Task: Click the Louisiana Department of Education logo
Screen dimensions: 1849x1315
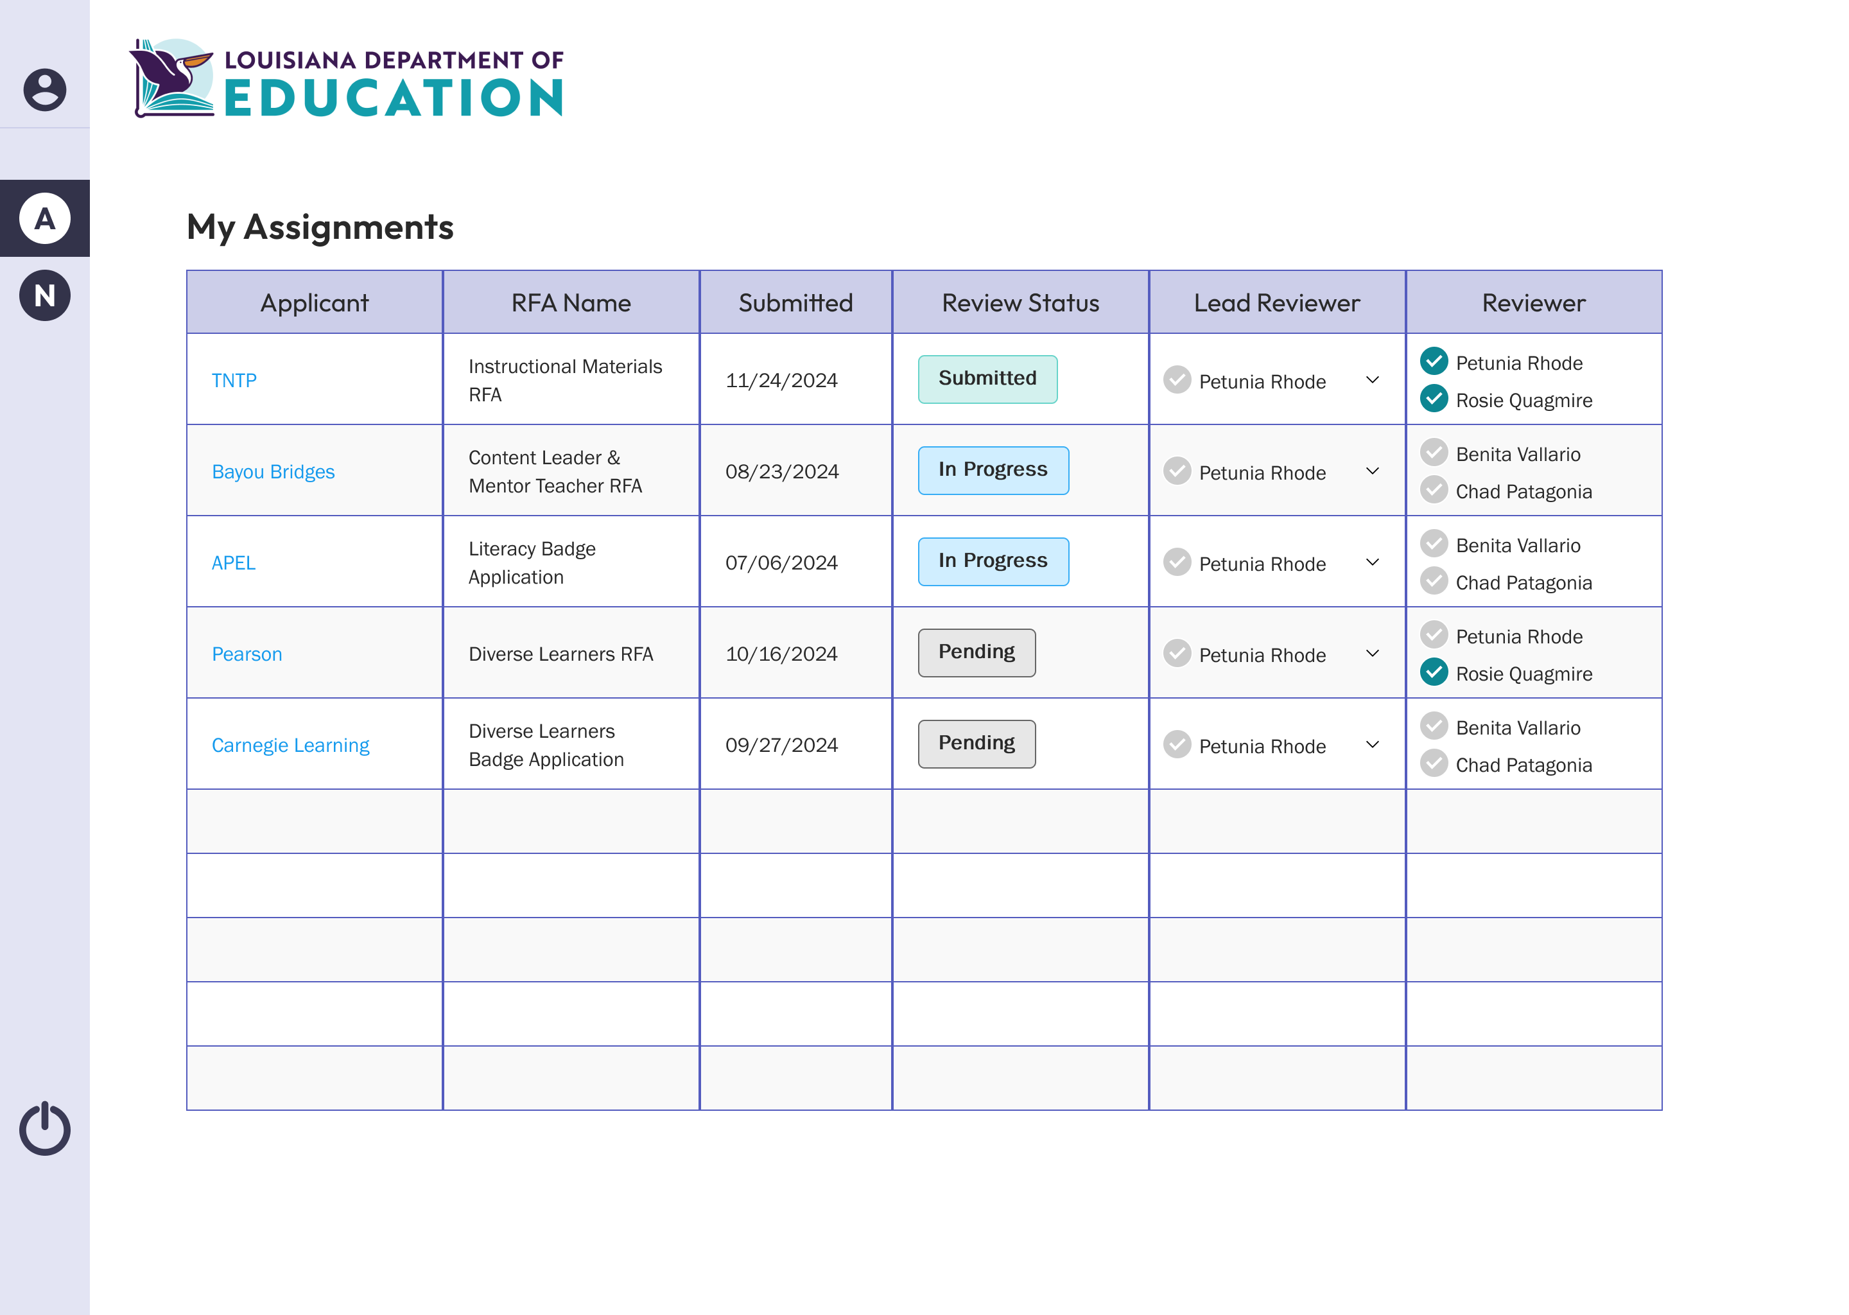Action: pos(347,80)
